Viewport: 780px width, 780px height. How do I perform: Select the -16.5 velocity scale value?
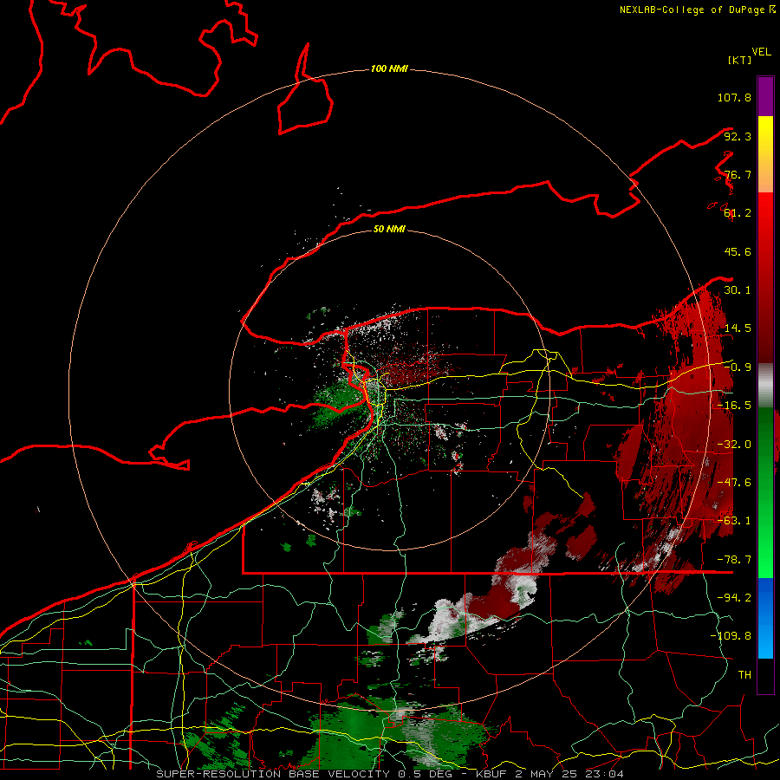pos(734,406)
